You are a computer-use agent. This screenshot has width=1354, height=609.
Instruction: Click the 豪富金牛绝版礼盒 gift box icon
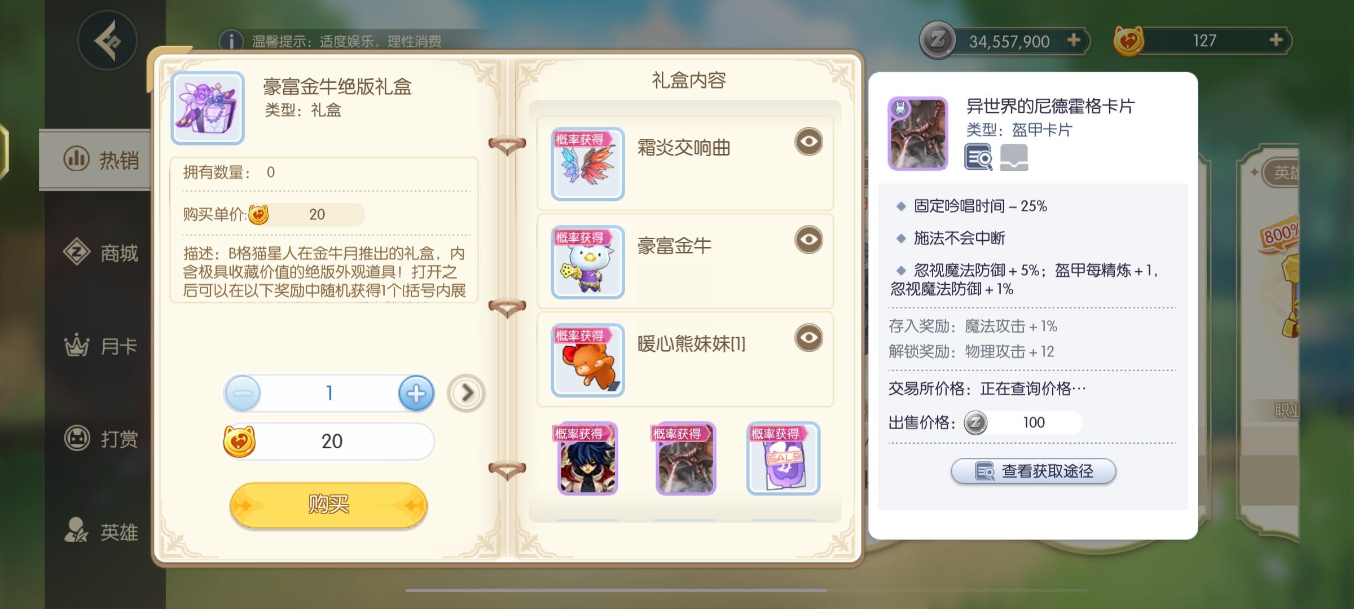click(x=208, y=108)
